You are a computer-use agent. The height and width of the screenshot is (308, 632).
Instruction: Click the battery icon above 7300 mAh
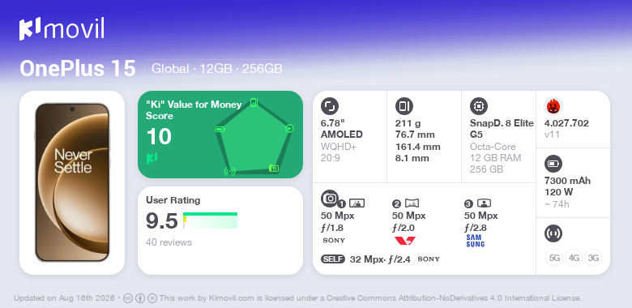click(x=553, y=164)
